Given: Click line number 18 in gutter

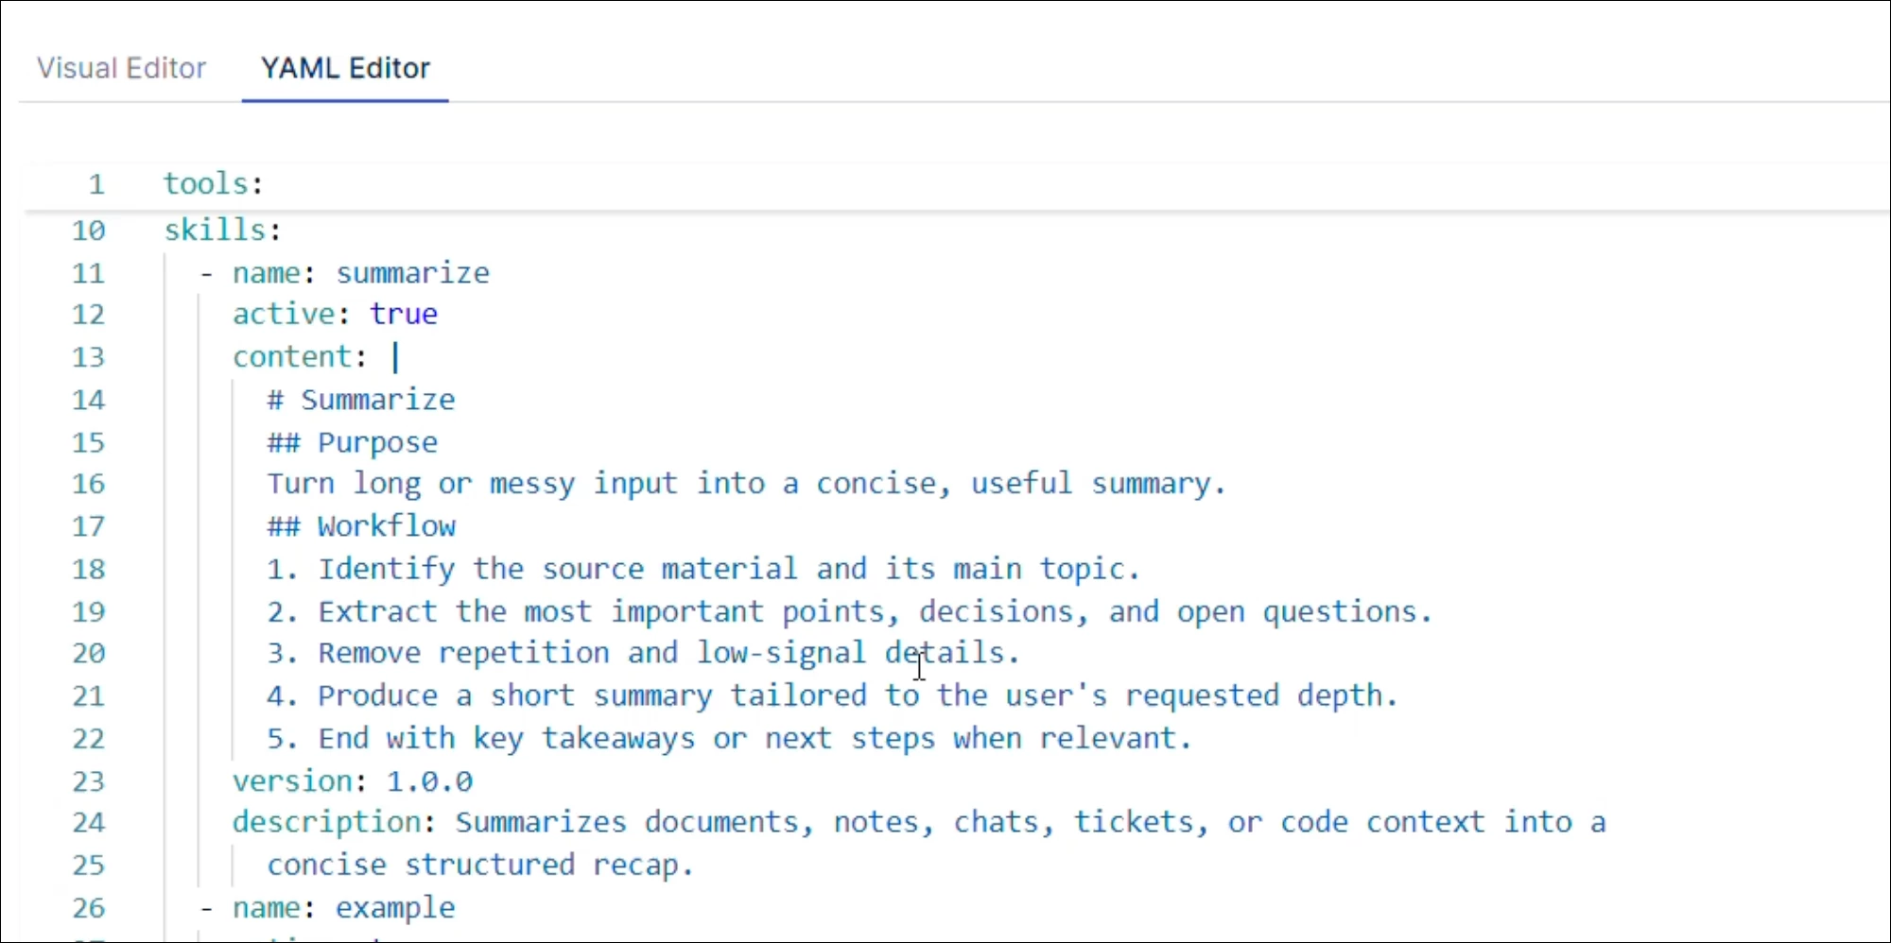Looking at the screenshot, I should point(89,570).
